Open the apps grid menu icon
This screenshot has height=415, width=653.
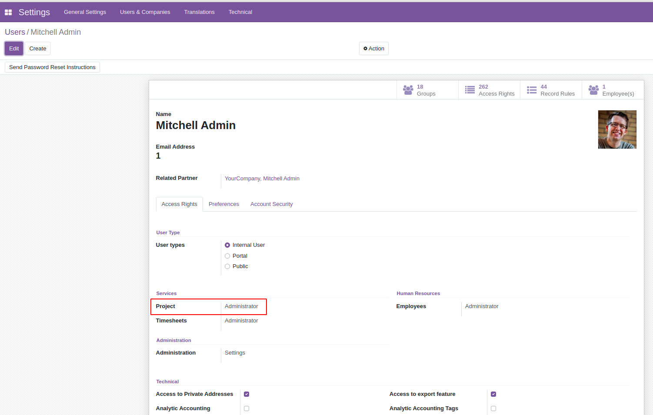(8, 12)
